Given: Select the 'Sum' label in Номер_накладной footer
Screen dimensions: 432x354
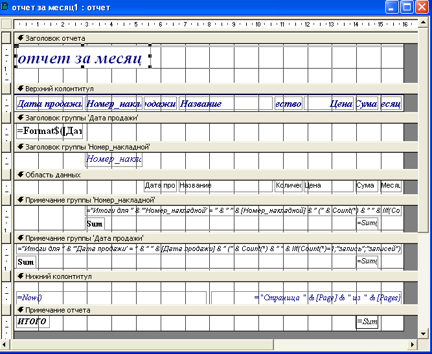Looking at the screenshot, I should (95, 224).
